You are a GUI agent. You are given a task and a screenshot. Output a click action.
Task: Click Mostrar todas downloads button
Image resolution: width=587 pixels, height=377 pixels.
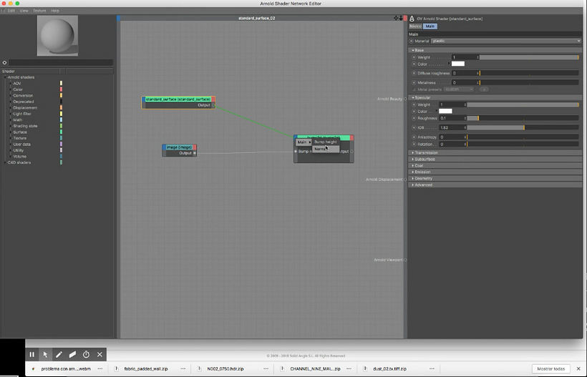click(x=550, y=368)
